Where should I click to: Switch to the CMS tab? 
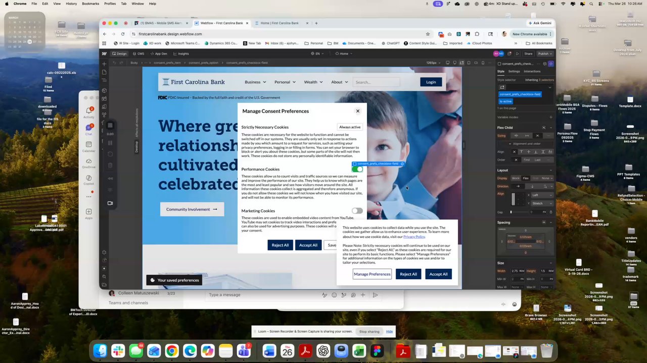(x=138, y=53)
